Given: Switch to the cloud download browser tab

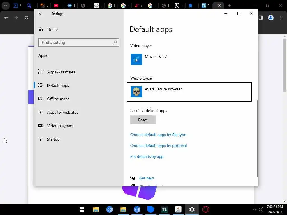Looking at the screenshot, I should pos(96,6).
